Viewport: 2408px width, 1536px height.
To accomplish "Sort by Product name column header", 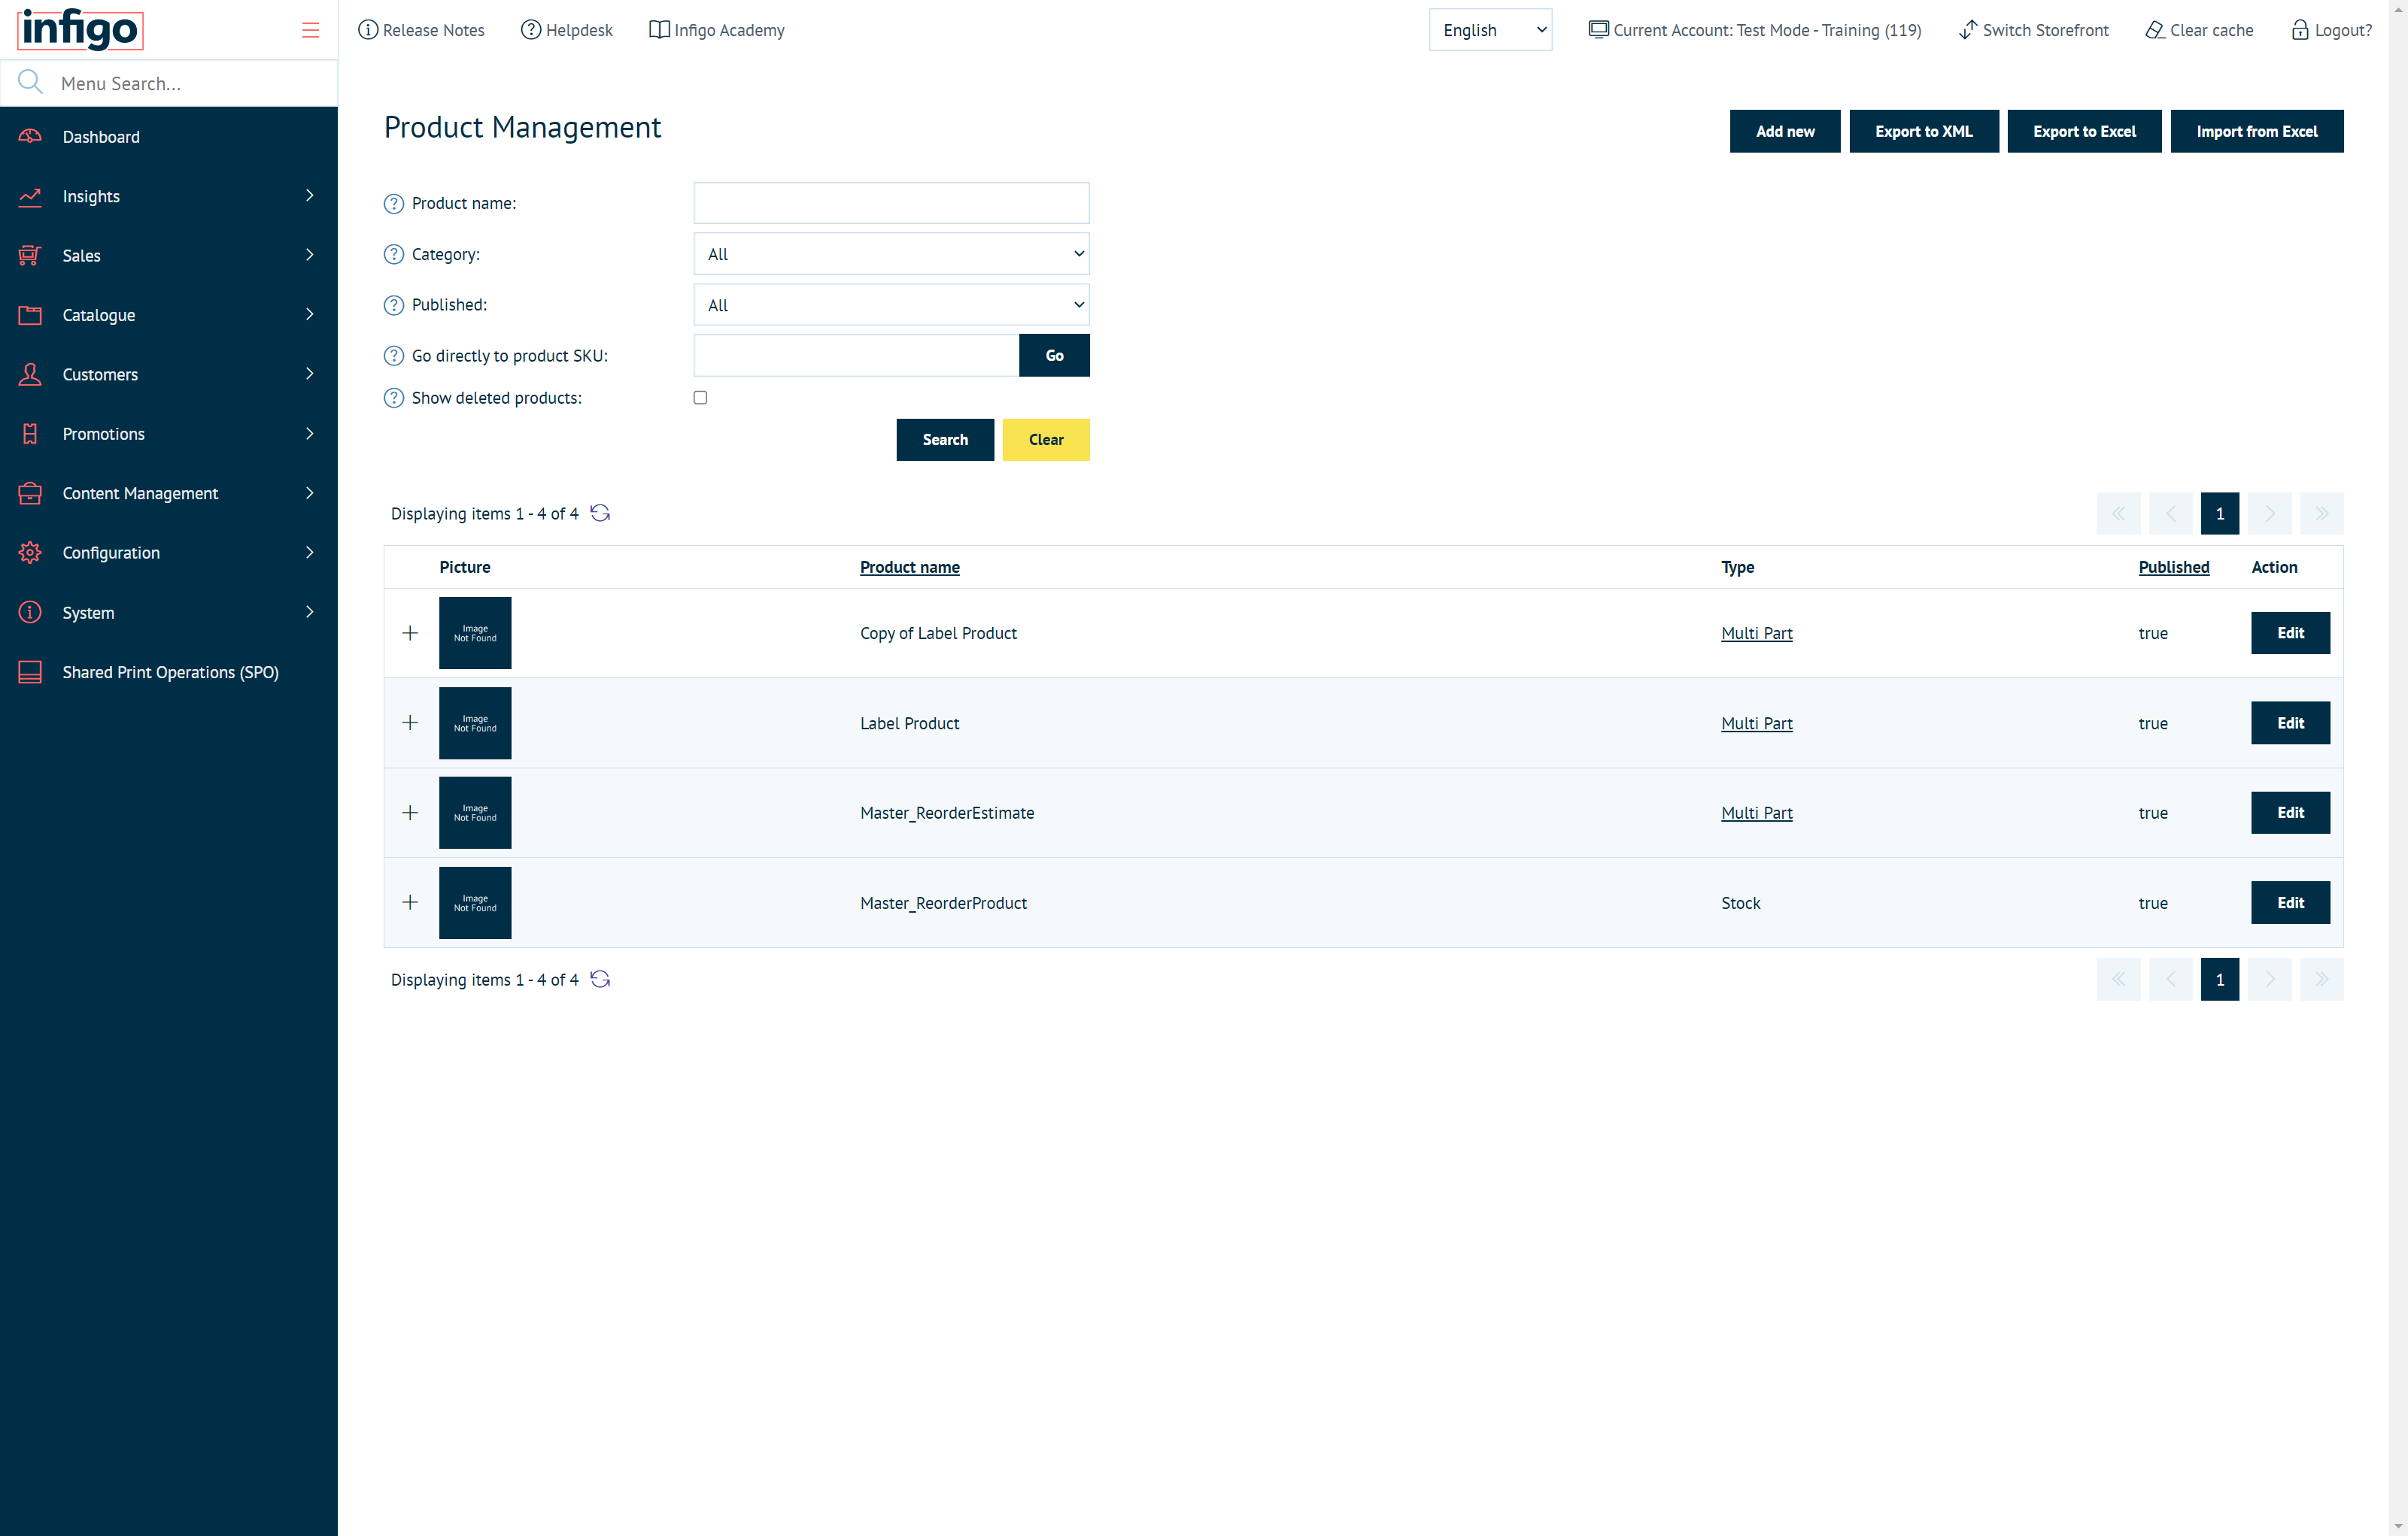I will click(x=909, y=567).
